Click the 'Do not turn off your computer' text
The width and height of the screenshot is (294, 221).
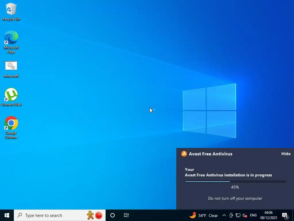(235, 199)
